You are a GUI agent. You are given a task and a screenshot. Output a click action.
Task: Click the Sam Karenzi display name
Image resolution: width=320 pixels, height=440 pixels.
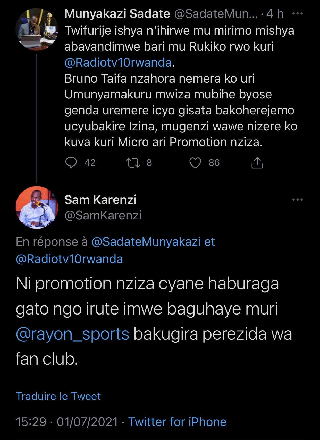click(100, 200)
